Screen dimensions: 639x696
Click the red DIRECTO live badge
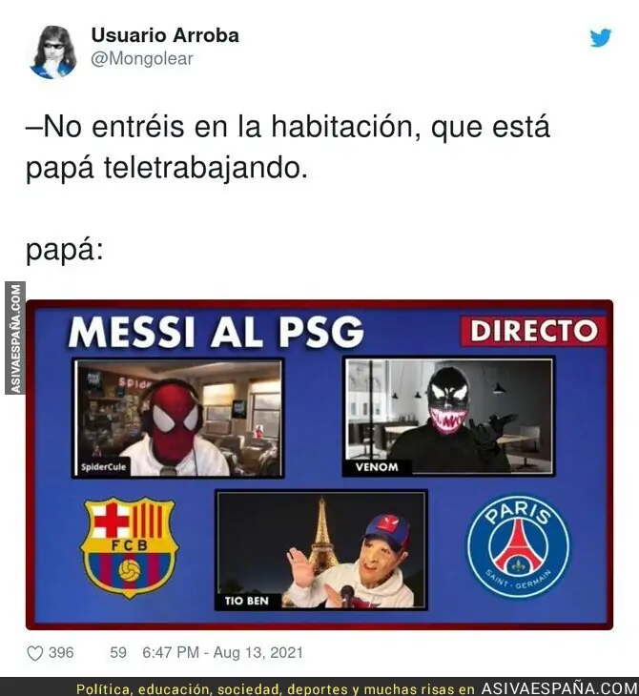point(533,331)
